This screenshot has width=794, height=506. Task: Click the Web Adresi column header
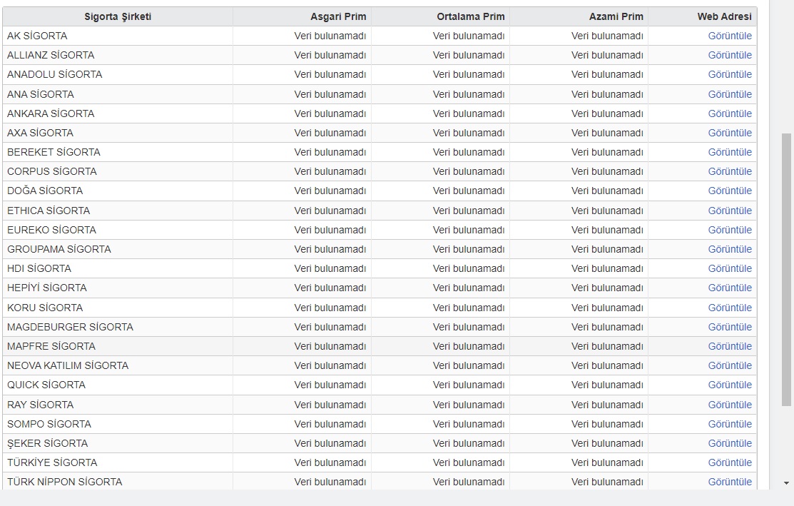click(x=703, y=16)
